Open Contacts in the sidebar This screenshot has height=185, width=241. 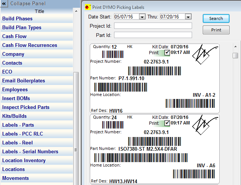click(x=37, y=63)
